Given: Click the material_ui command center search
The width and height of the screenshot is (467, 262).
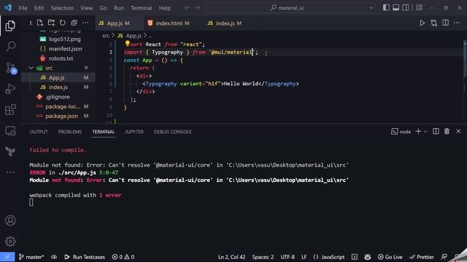Looking at the screenshot, I should [290, 8].
